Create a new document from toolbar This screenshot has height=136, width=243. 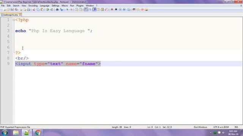point(4,9)
